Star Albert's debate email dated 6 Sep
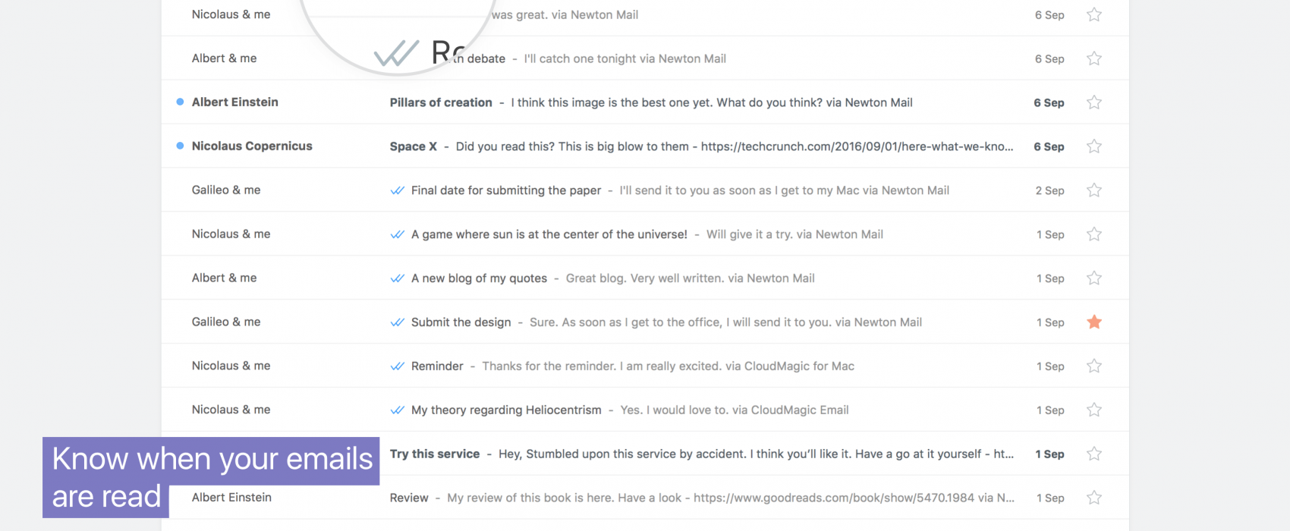The width and height of the screenshot is (1290, 531). click(1093, 58)
